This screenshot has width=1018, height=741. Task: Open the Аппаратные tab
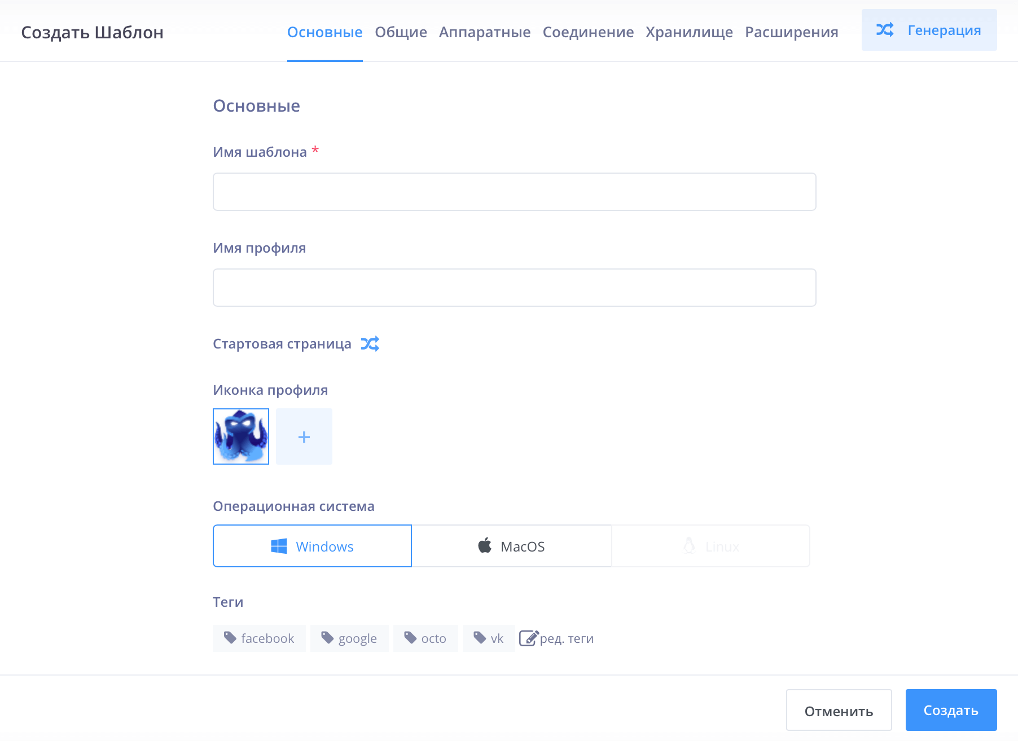tap(484, 32)
